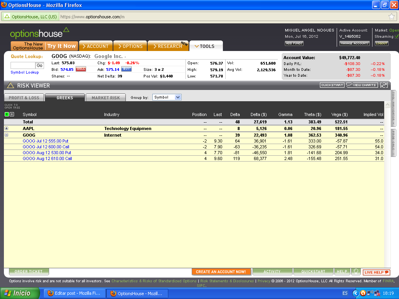Click in the Quote Lookup field
Image resolution: width=399 pixels, height=299 pixels.
(23, 65)
